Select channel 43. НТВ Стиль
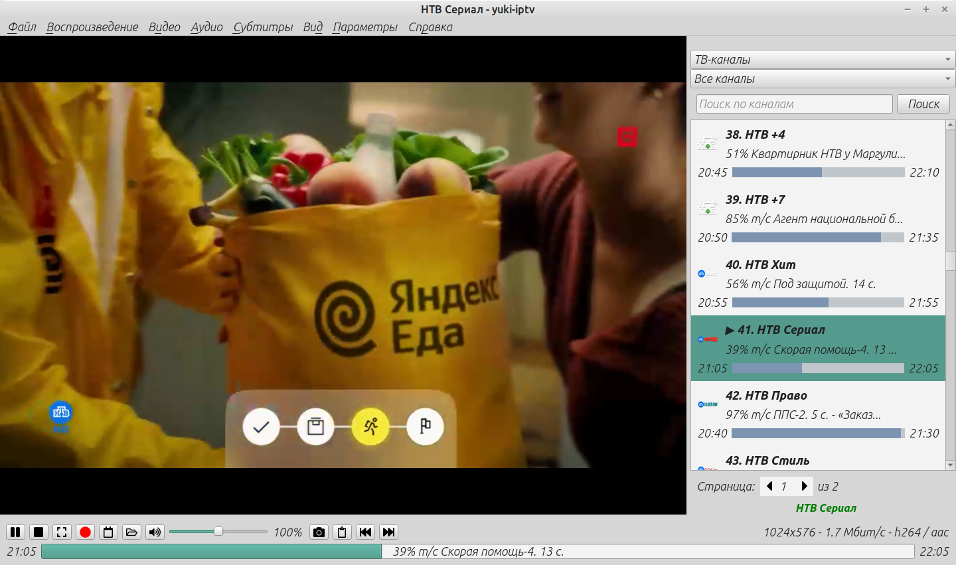956x565 pixels. [x=818, y=459]
